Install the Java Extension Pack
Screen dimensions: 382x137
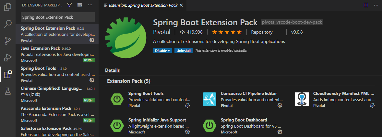coord(89,60)
